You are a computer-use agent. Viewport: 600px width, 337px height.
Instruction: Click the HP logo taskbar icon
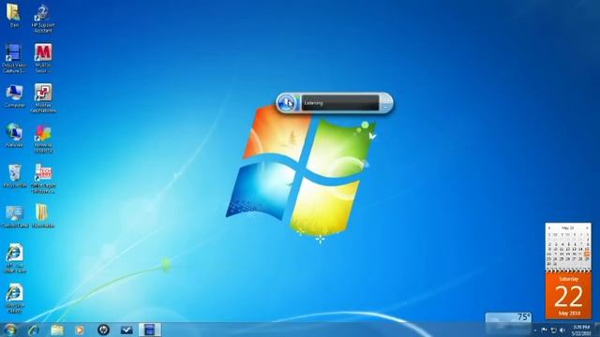click(x=103, y=330)
